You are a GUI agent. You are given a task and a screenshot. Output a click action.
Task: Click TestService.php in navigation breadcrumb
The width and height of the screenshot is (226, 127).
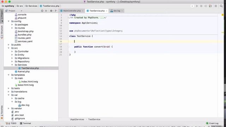coord(51,6)
